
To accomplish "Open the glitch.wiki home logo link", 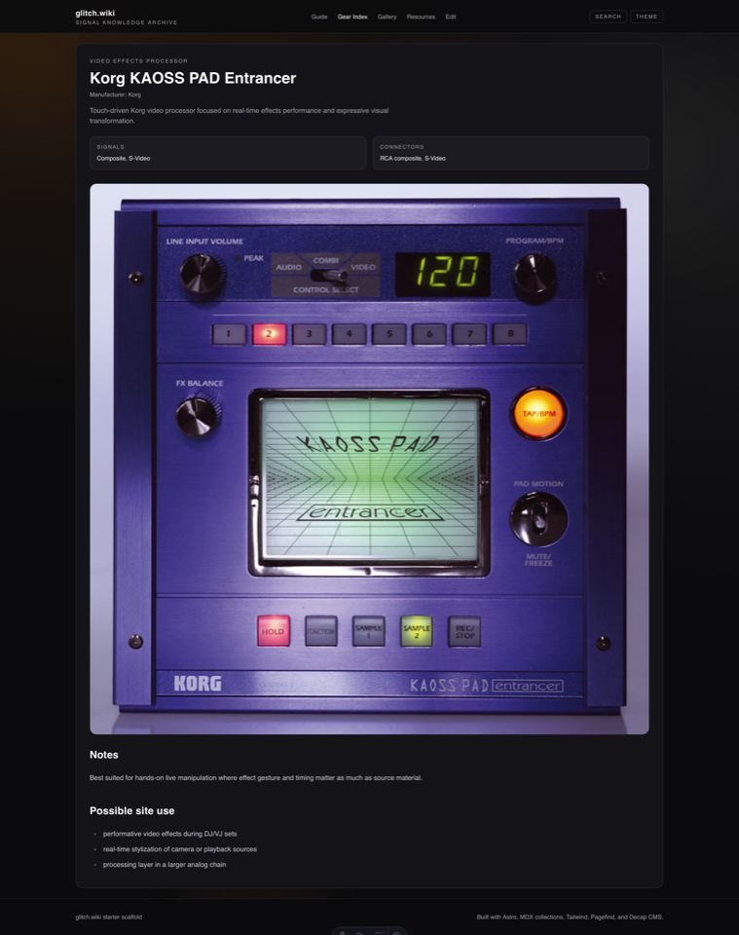I will [x=95, y=13].
